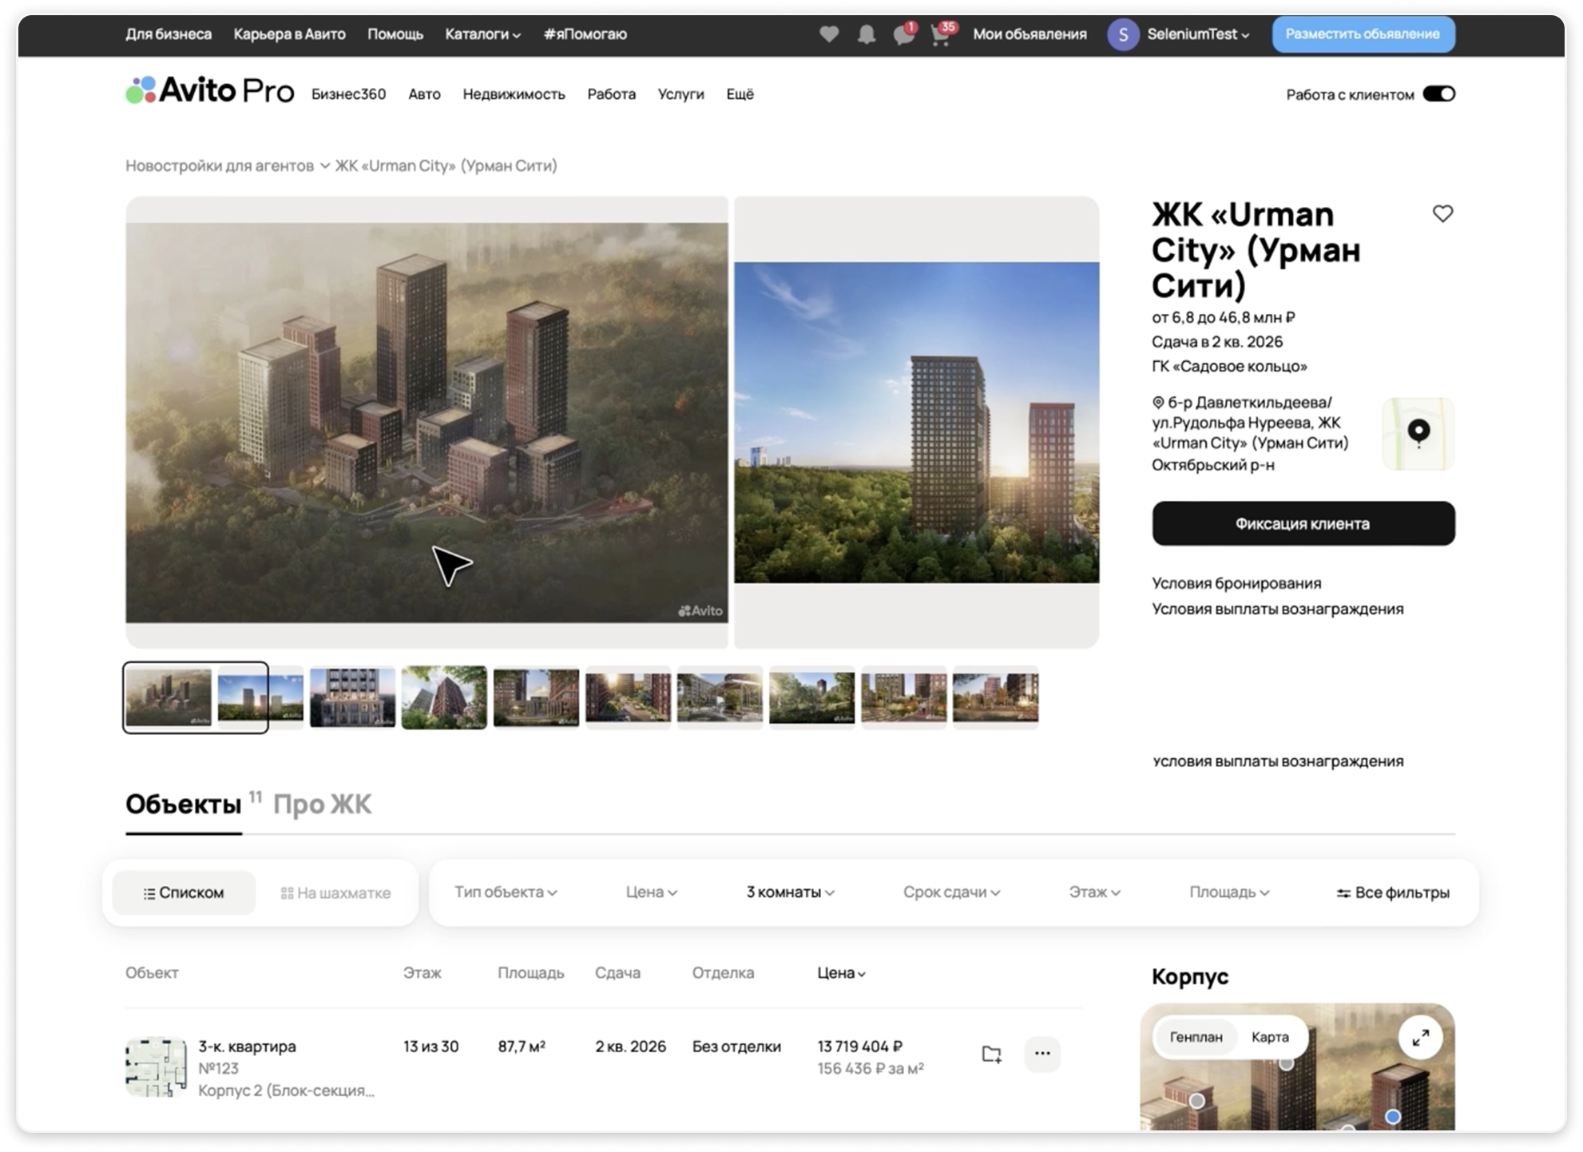Viewport: 1583px width, 1152px height.
Task: Toggle the Работа с клиентом switch
Action: click(x=1439, y=94)
